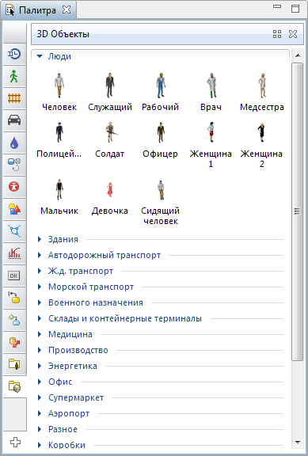Expand the Военного назначения section
The width and height of the screenshot is (308, 456).
click(40, 302)
